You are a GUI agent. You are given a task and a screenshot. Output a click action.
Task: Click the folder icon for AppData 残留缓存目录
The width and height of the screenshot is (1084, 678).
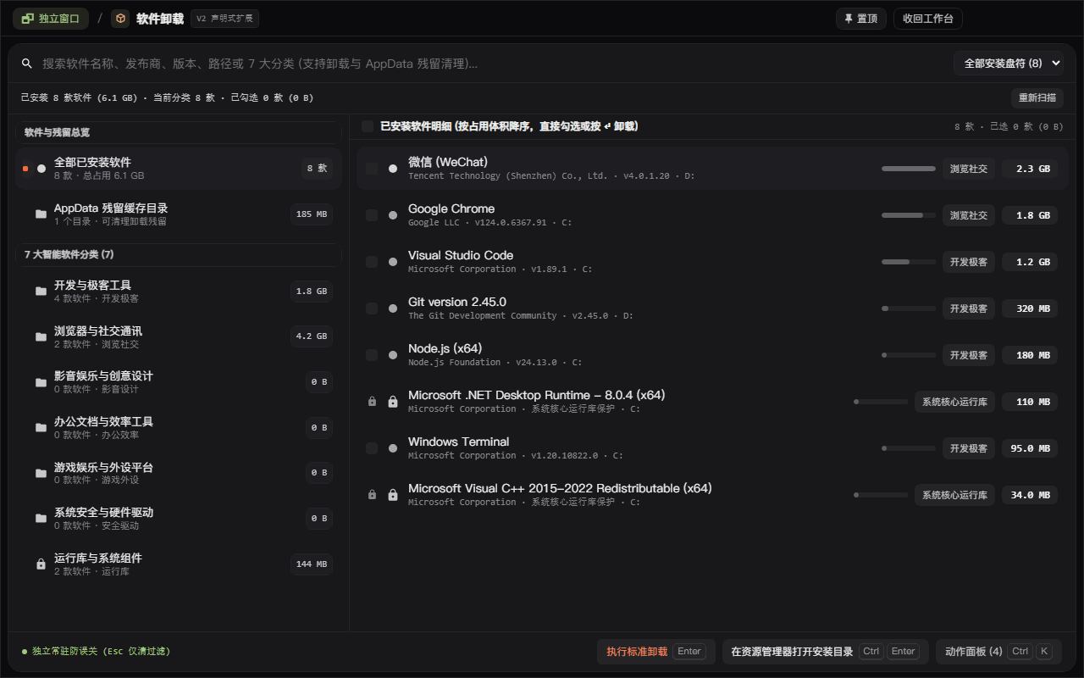point(41,214)
